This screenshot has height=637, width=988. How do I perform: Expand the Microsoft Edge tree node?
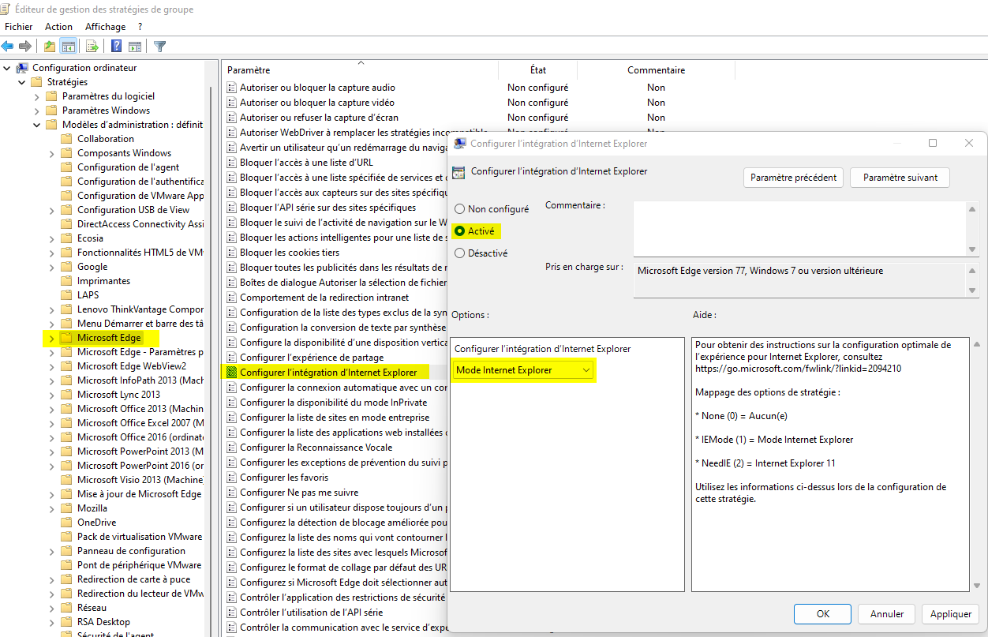(x=51, y=338)
